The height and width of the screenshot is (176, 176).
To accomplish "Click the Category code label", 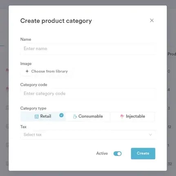I will 34,85.
